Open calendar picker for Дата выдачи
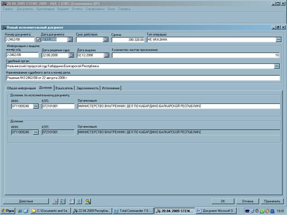The height and width of the screenshot is (215, 287). coord(106,55)
